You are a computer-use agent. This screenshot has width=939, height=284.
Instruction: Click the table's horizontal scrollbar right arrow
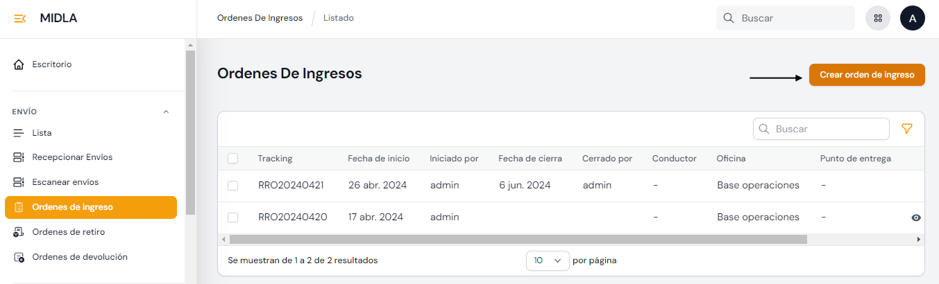pos(918,239)
